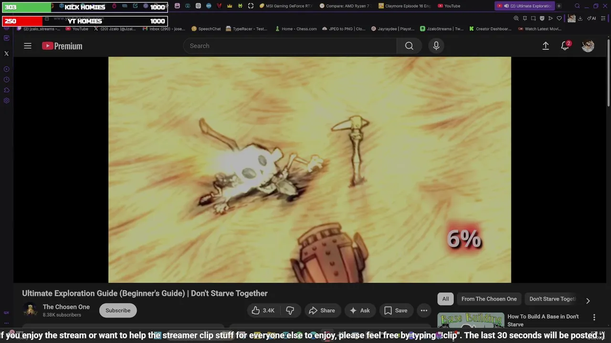This screenshot has height=343, width=611.
Task: Mute the Ultimate Exploration tab audio
Action: click(506, 6)
